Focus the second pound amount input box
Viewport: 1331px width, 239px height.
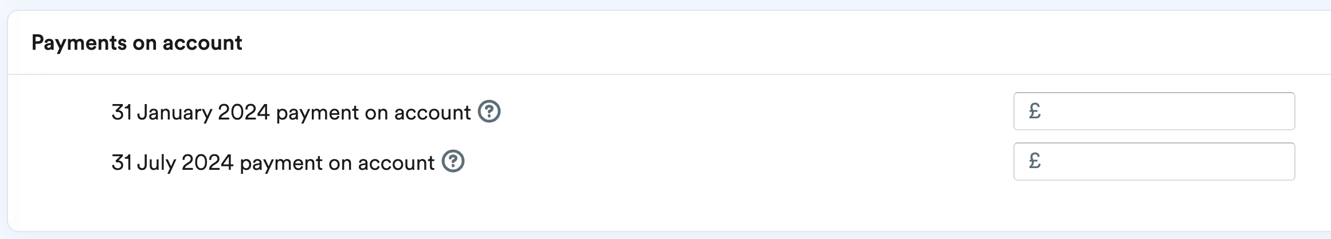(1154, 161)
